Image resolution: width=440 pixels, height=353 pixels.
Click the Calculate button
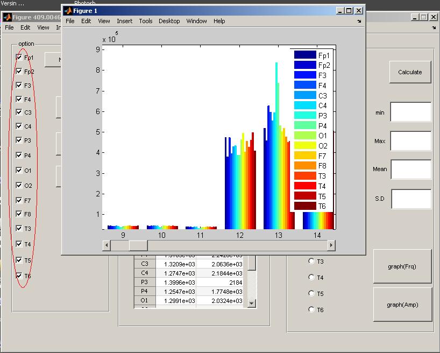(x=410, y=72)
